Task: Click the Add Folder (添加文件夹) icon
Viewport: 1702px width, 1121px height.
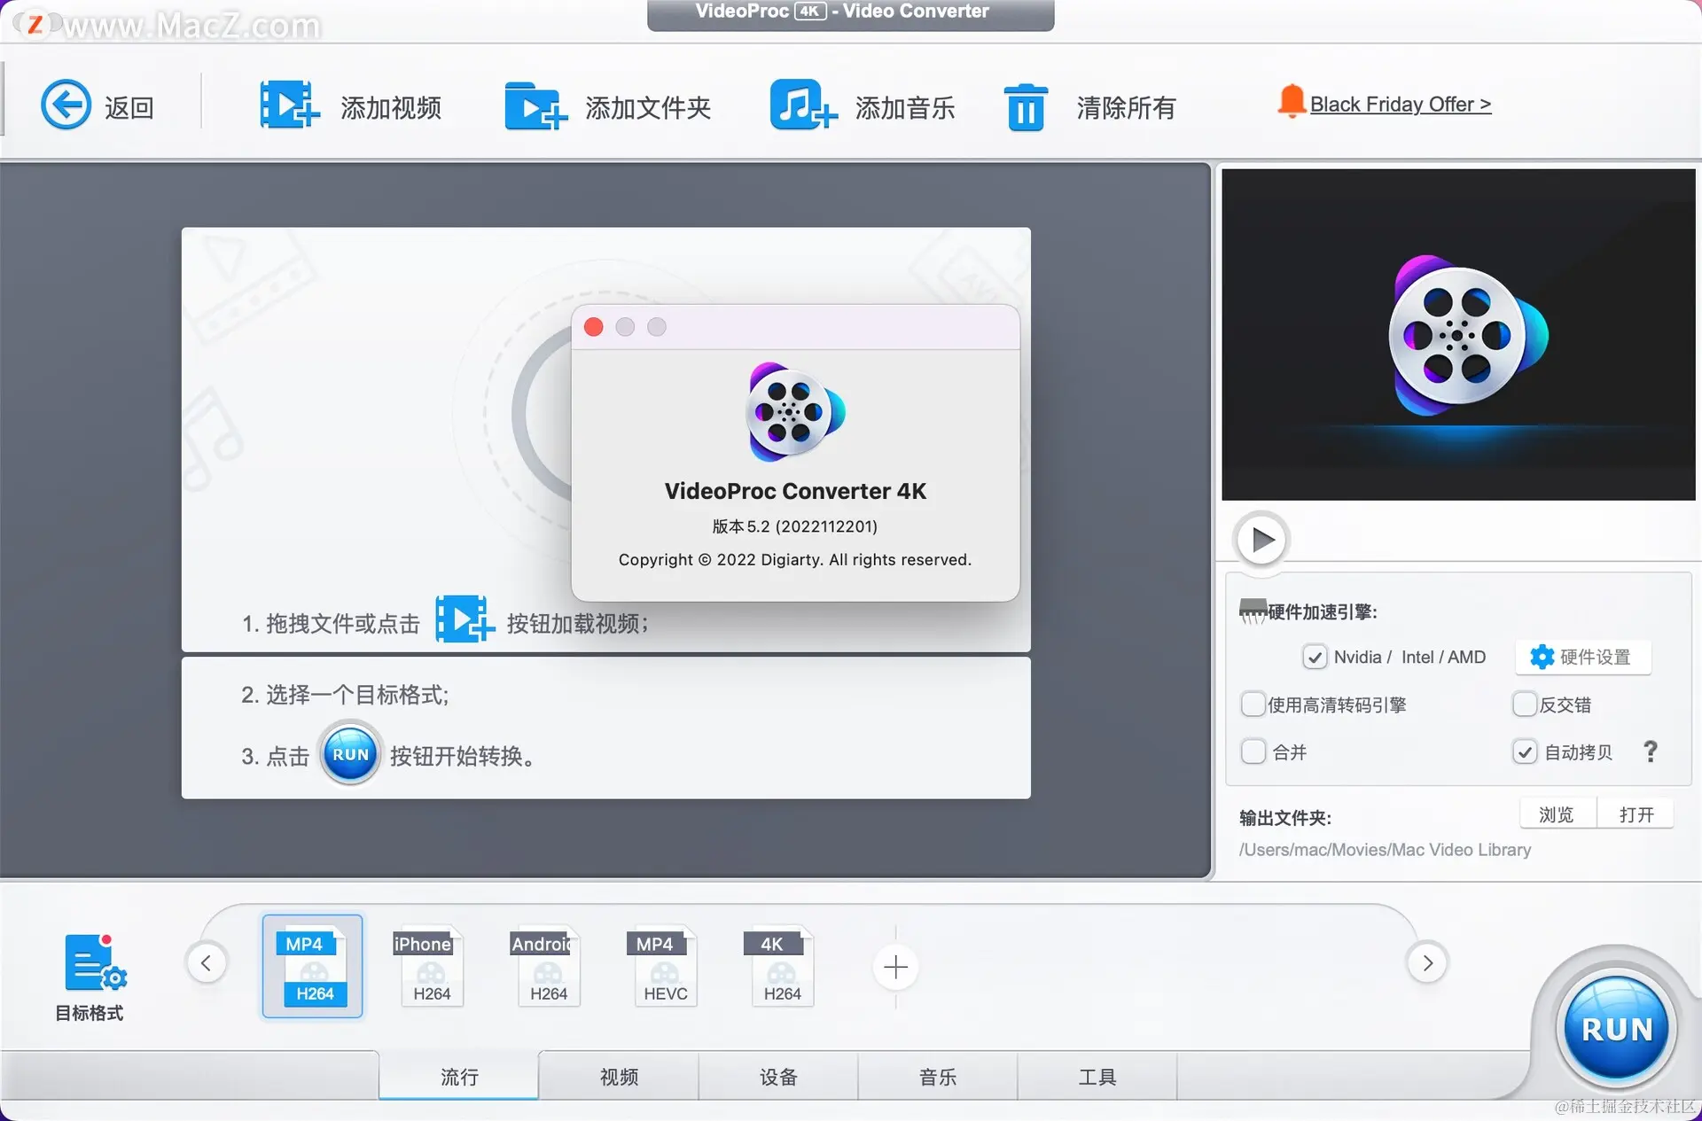Action: (x=535, y=106)
